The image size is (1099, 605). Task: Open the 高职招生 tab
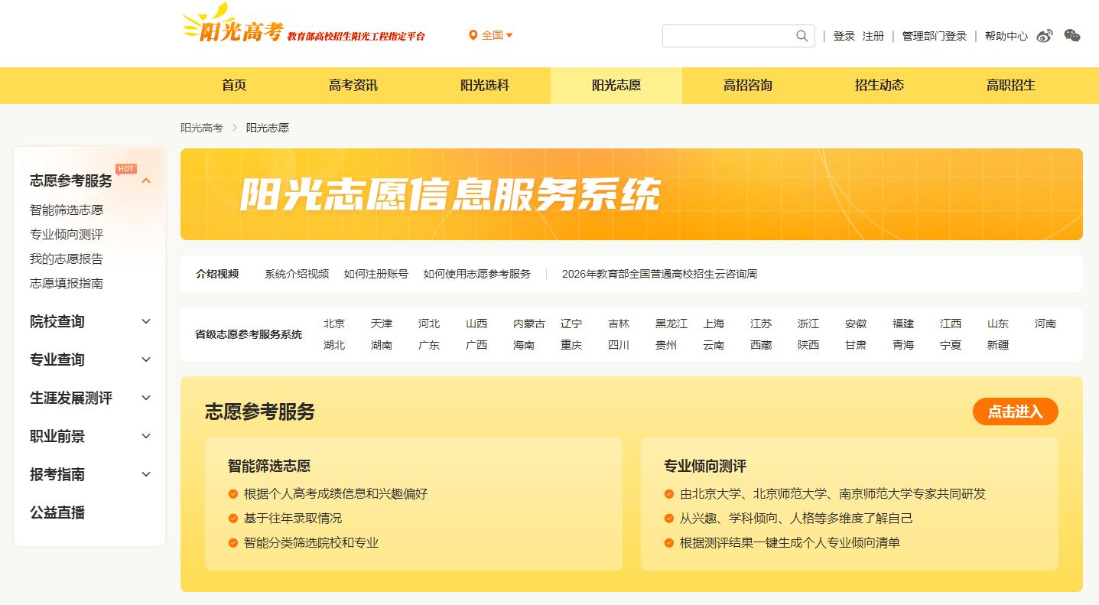pyautogui.click(x=1011, y=86)
